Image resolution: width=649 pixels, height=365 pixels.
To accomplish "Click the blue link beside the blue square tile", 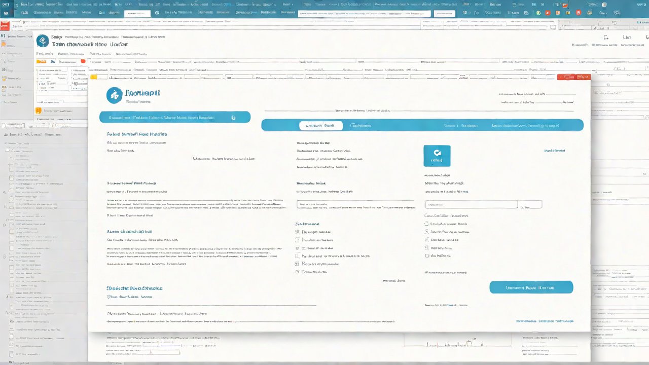I will point(554,151).
